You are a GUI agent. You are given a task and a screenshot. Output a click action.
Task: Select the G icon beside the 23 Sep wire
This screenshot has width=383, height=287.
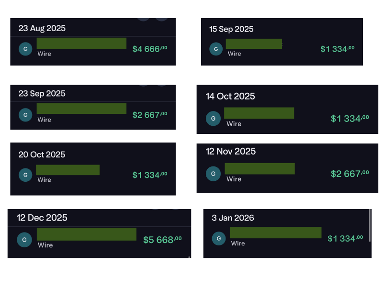coord(25,115)
